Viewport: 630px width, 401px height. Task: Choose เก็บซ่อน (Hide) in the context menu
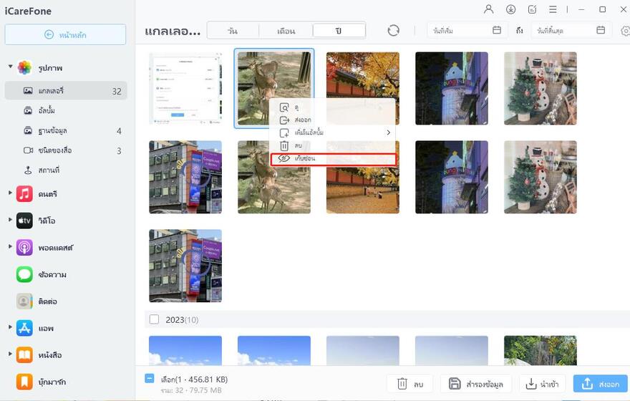[333, 158]
